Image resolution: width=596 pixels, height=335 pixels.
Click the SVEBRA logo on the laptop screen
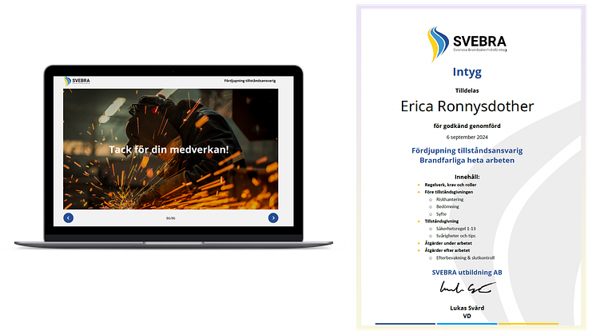pyautogui.click(x=77, y=81)
